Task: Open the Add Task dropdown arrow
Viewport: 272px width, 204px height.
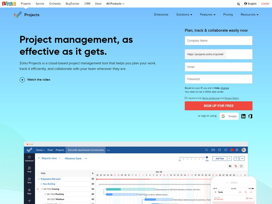Action: pyautogui.click(x=229, y=158)
